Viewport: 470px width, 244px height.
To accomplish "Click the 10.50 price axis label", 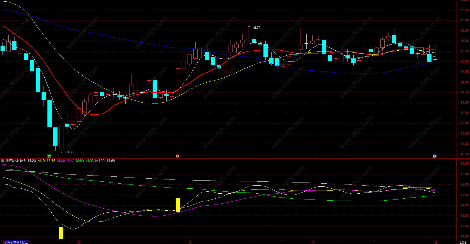I will coord(465,154).
